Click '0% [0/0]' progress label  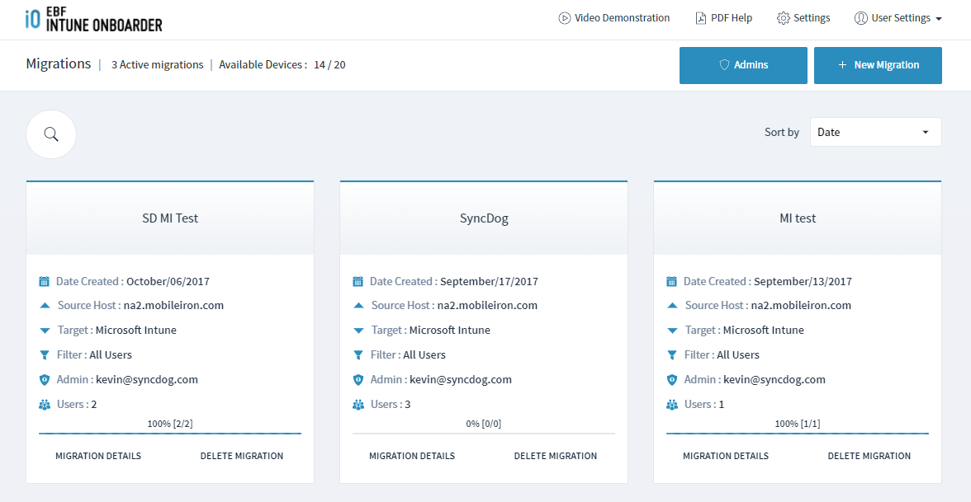click(484, 424)
